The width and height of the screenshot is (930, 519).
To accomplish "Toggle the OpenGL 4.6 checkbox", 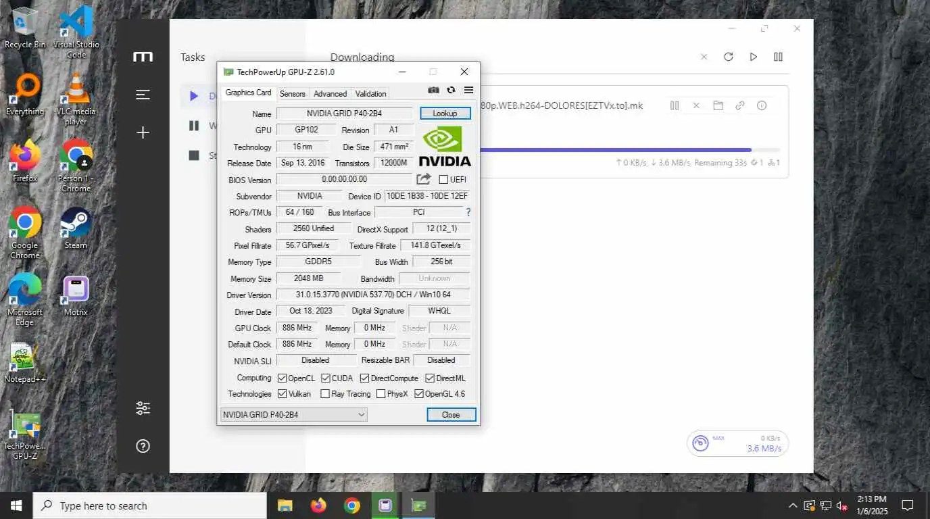I will pos(418,393).
